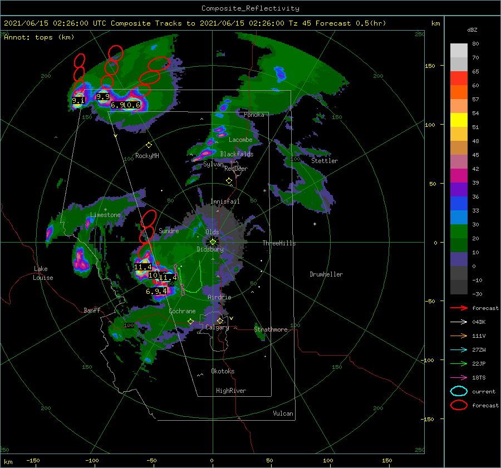Click the Ponoka city label
This screenshot has height=468, width=501.
point(254,115)
